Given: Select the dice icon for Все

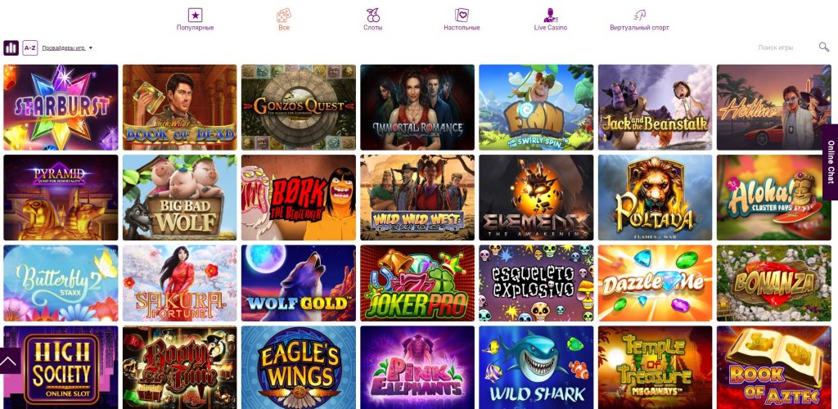Looking at the screenshot, I should point(284,15).
